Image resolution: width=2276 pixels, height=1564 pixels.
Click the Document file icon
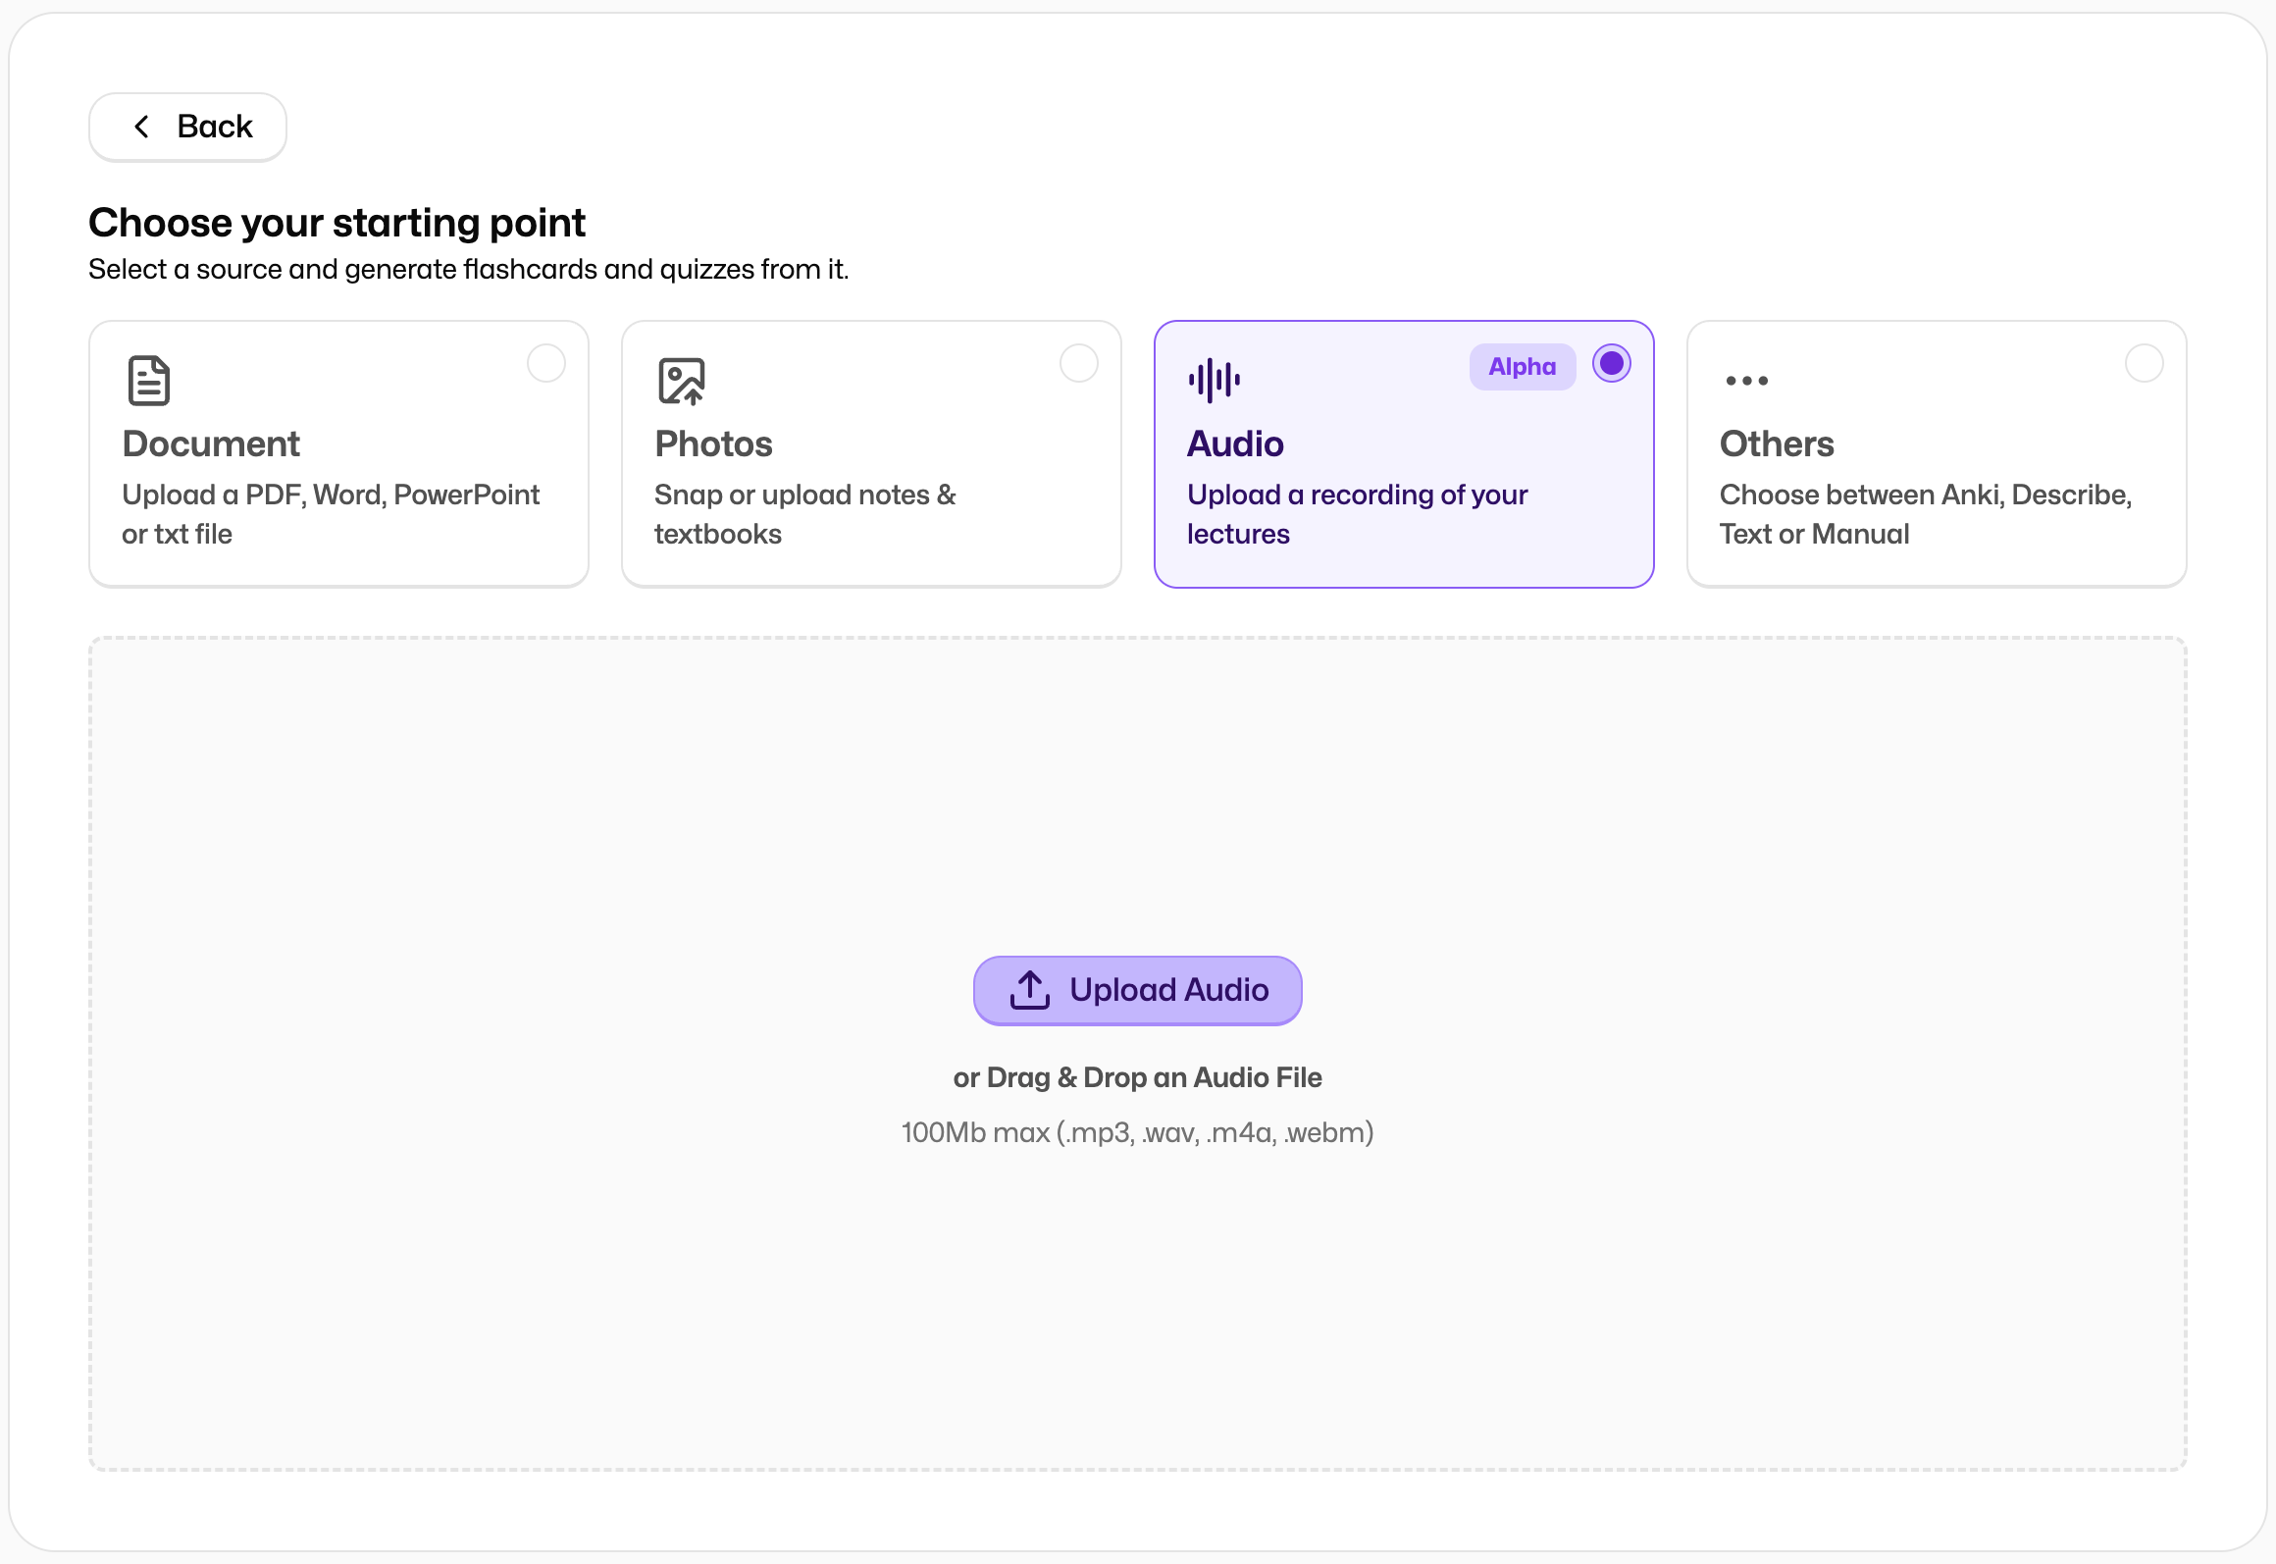click(x=149, y=381)
